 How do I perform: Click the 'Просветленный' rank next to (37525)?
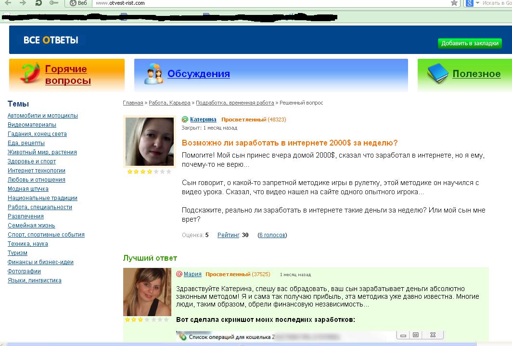tap(228, 274)
